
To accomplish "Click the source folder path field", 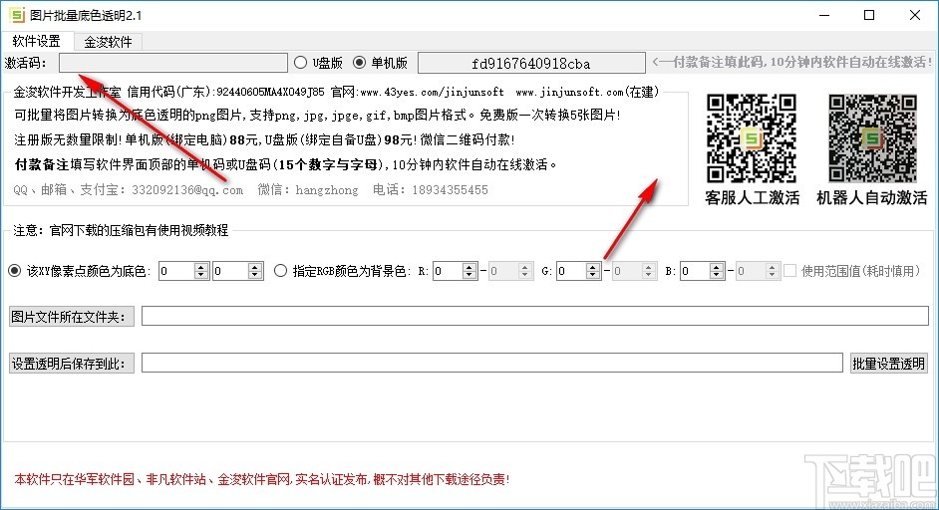I will tap(534, 316).
